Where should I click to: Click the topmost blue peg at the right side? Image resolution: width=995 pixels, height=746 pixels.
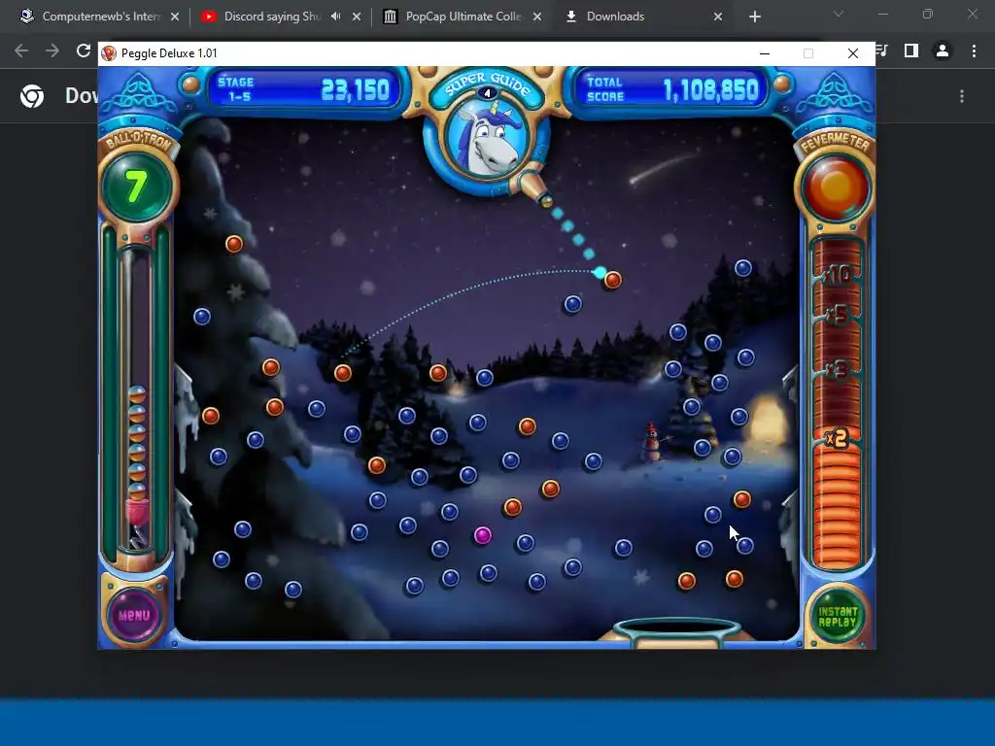(743, 268)
